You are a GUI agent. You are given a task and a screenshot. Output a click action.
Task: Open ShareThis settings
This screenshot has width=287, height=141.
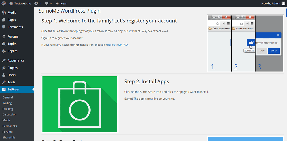9,137
